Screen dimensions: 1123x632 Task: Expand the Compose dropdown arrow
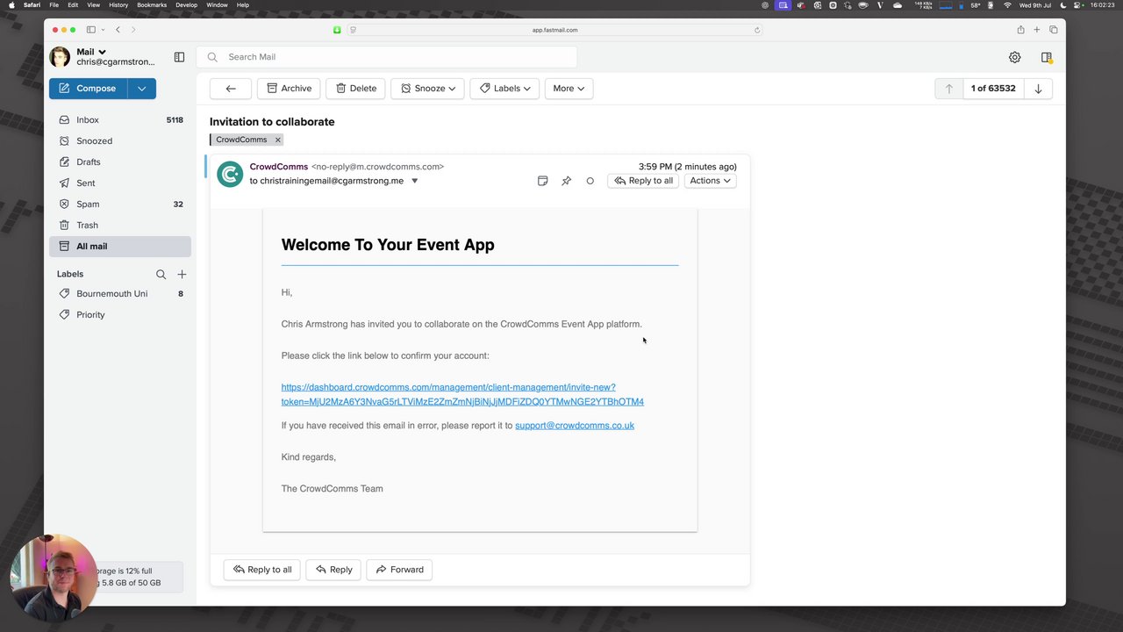(x=142, y=89)
